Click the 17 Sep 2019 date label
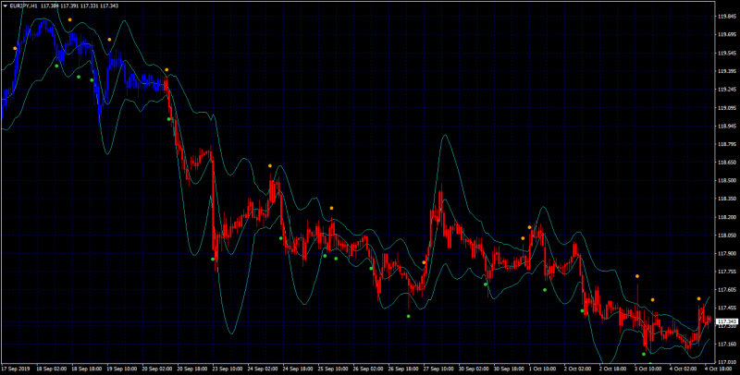 pyautogui.click(x=16, y=368)
